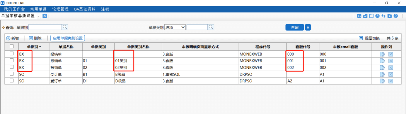406x114 pixels.
Task: Click the 删除 delete button
Action: [x=35, y=38]
